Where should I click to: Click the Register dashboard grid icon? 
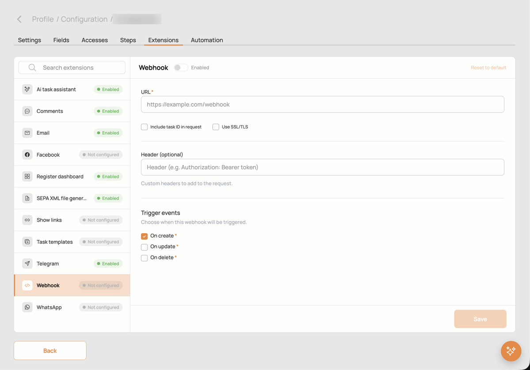tap(27, 177)
